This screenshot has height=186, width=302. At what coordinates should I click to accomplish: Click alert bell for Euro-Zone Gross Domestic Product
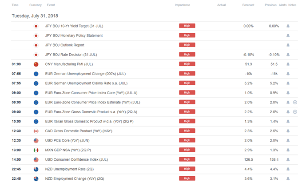288,112
